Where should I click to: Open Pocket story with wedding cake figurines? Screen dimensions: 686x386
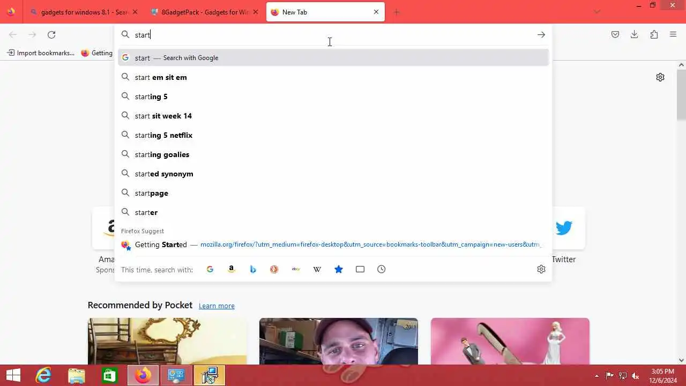510,341
